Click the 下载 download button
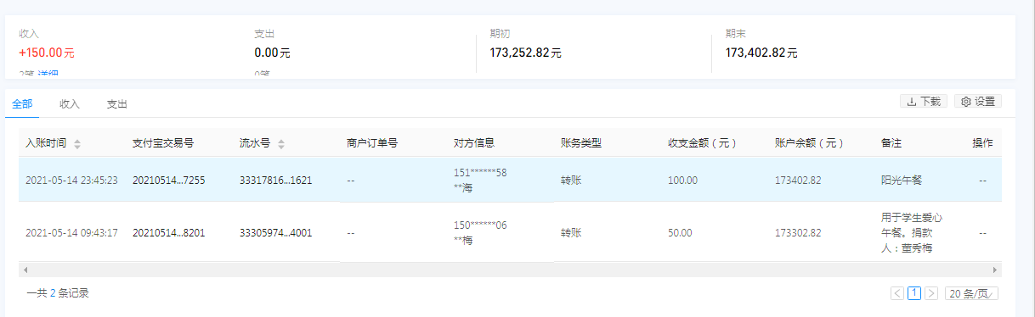This screenshot has width=1035, height=317. click(924, 102)
